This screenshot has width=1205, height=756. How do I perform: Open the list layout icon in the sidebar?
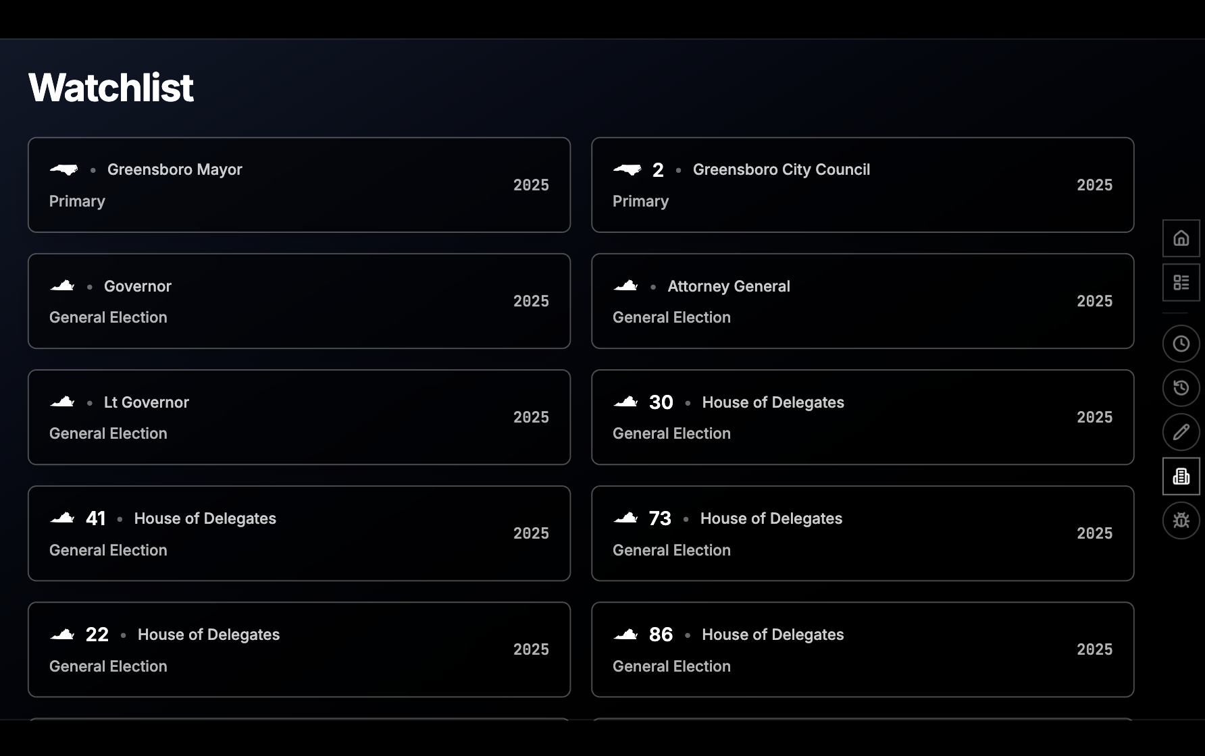click(x=1181, y=282)
